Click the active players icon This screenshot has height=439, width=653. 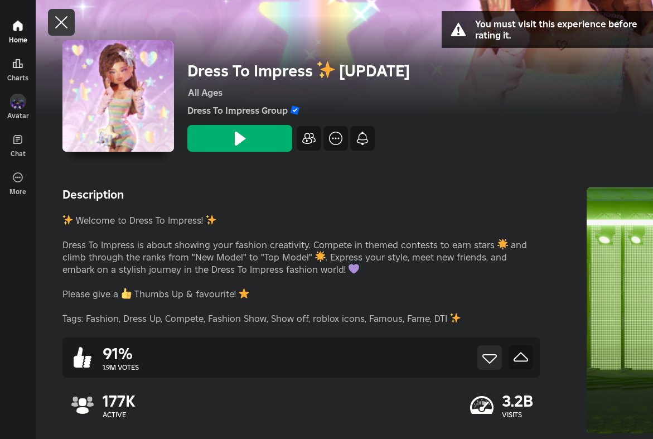tap(82, 405)
